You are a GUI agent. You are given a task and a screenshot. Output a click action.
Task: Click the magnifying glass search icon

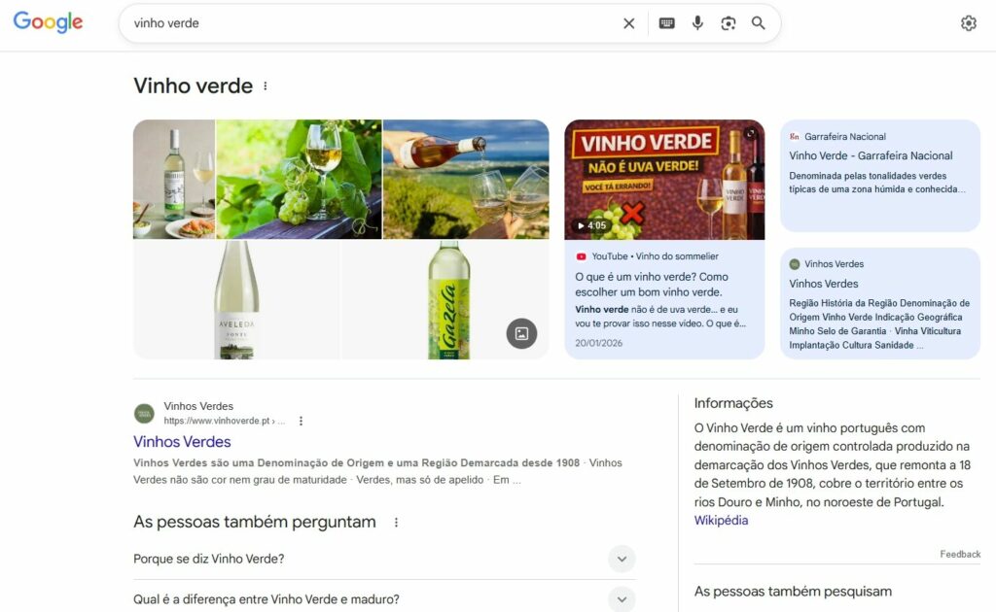(759, 22)
